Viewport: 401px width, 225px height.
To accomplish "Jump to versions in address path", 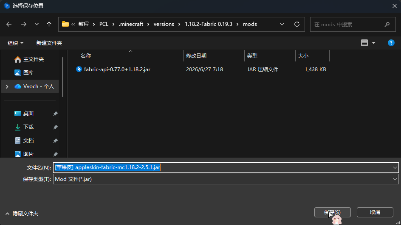I will point(164,24).
